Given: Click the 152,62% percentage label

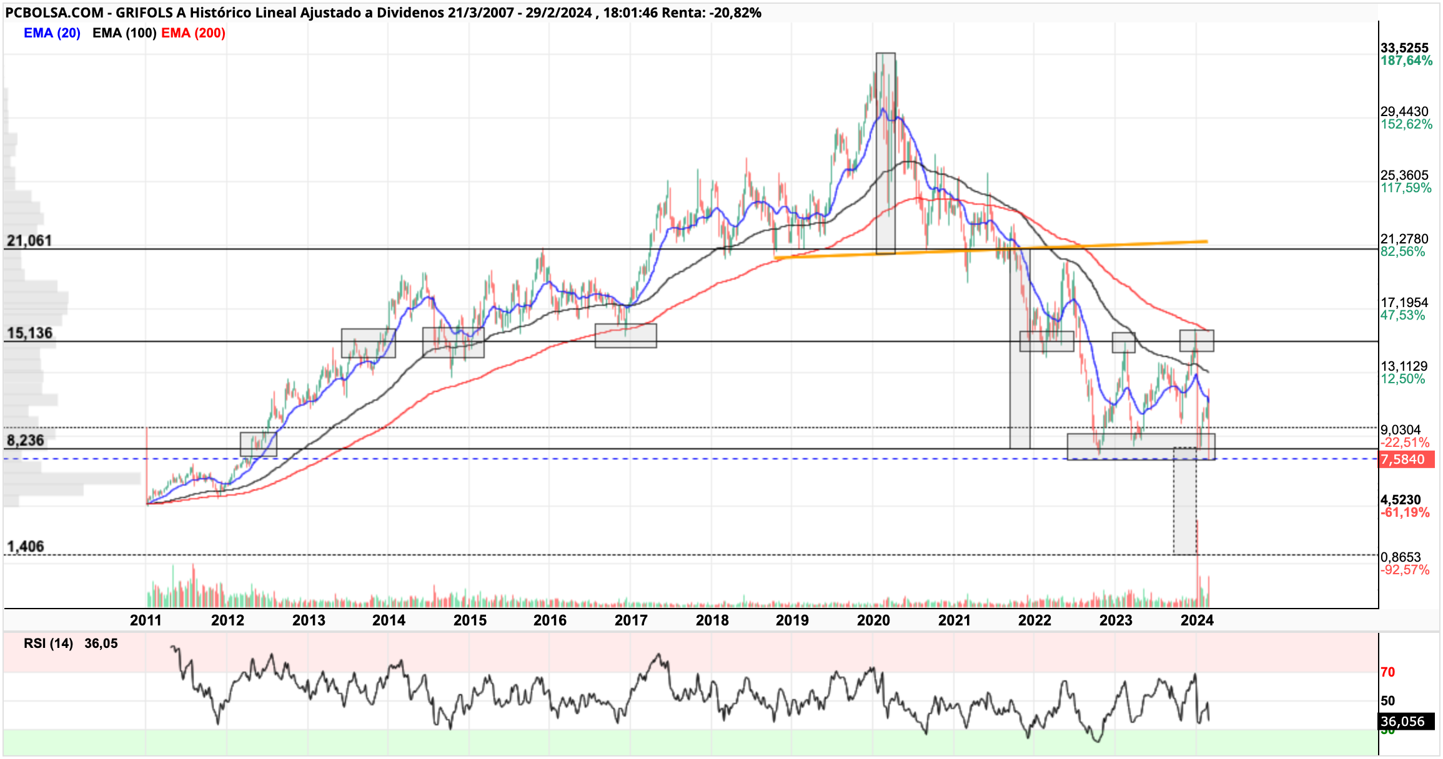Looking at the screenshot, I should [1406, 124].
